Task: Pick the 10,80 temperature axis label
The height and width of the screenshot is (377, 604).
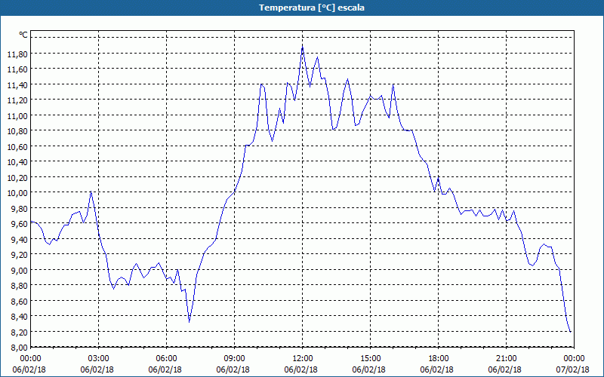Action: pos(17,131)
